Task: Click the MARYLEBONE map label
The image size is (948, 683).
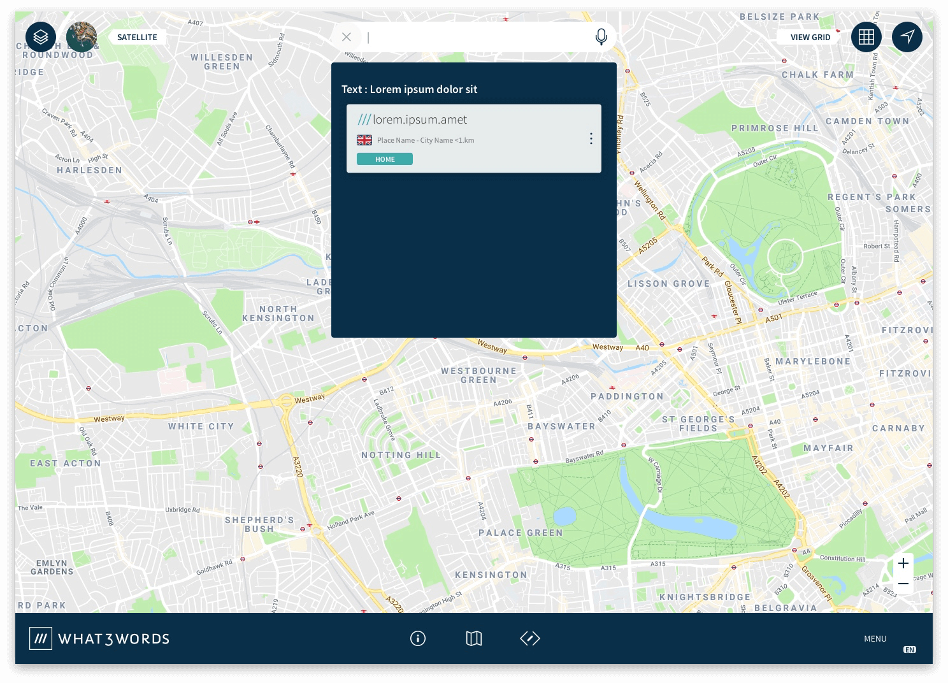Action: (813, 361)
